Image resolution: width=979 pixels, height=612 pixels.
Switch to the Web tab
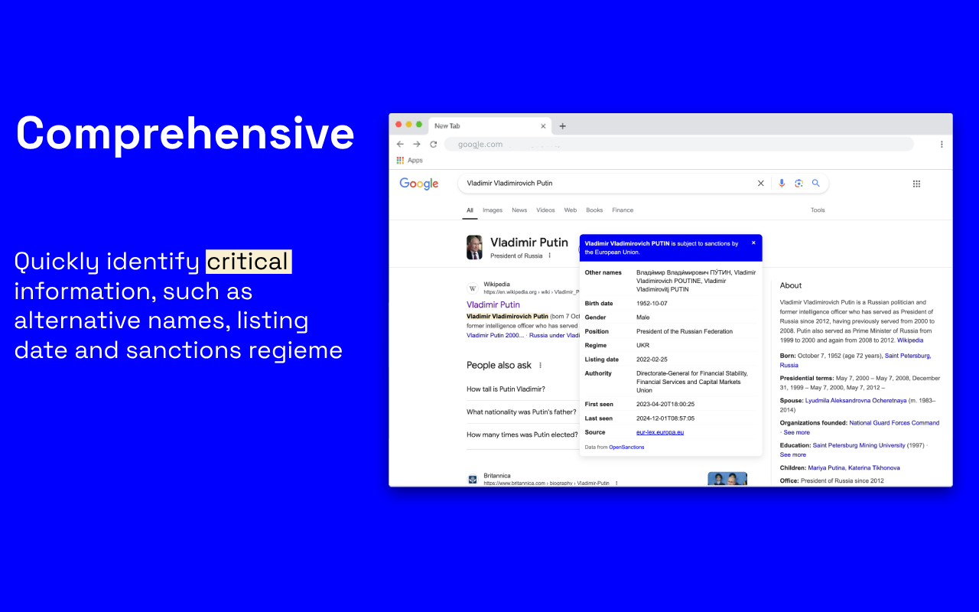pyautogui.click(x=571, y=210)
